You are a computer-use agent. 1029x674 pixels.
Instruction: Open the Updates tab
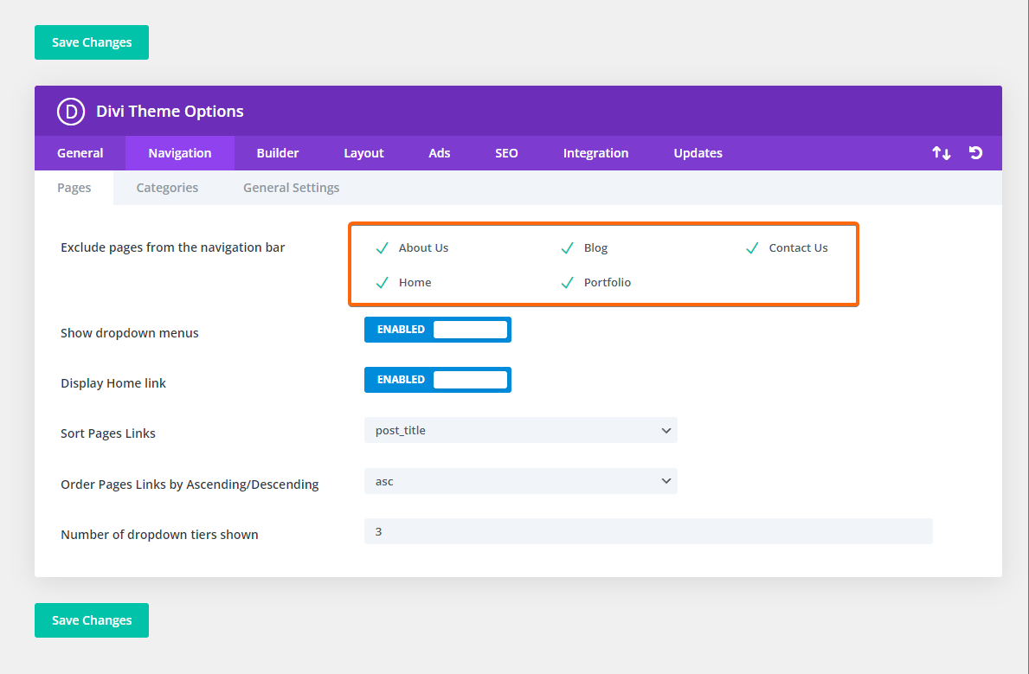698,153
